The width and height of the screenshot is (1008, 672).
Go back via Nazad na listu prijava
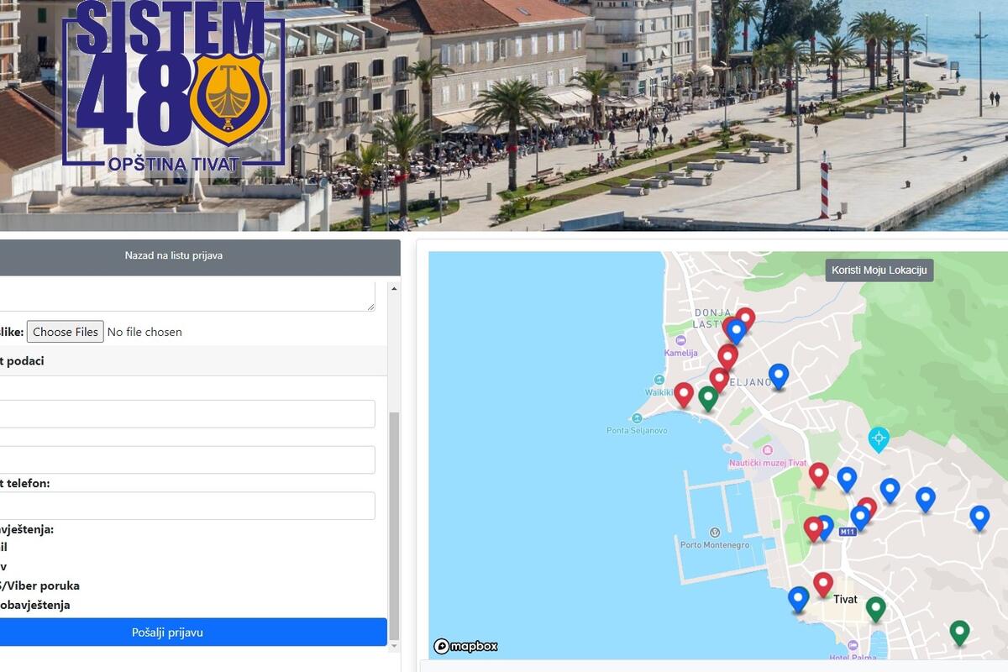coord(174,255)
